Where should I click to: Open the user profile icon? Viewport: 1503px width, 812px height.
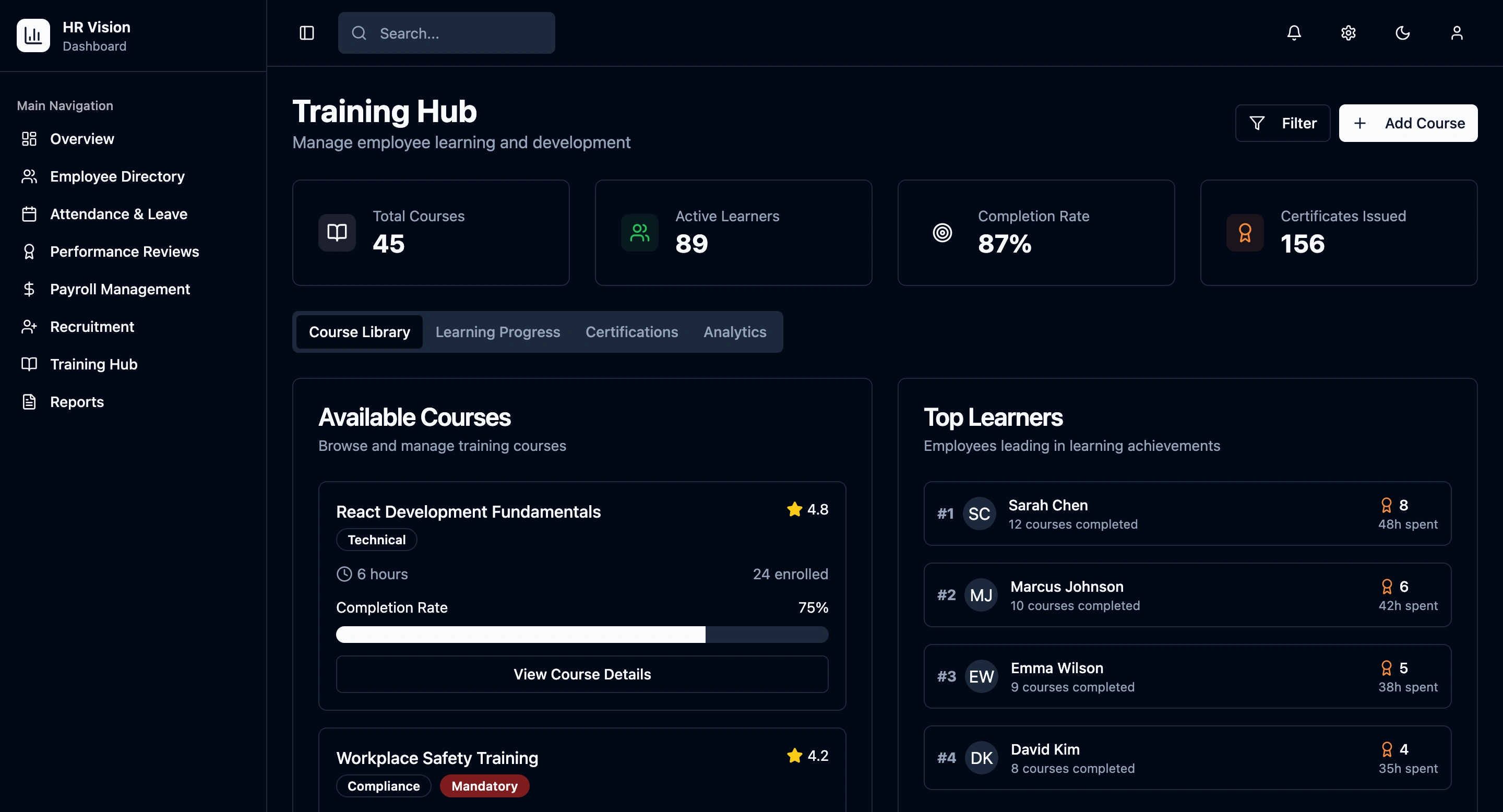tap(1457, 33)
